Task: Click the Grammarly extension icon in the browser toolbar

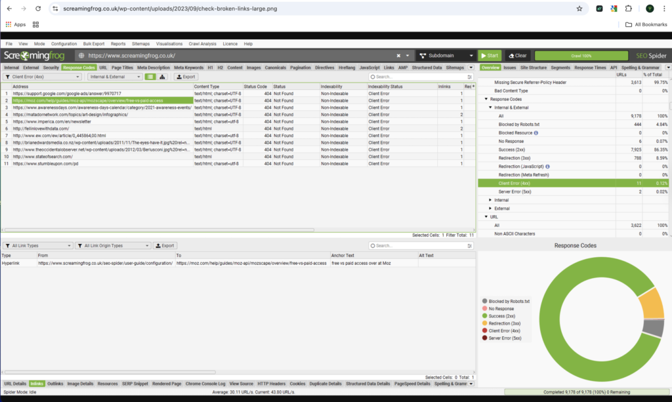Action: (600, 9)
